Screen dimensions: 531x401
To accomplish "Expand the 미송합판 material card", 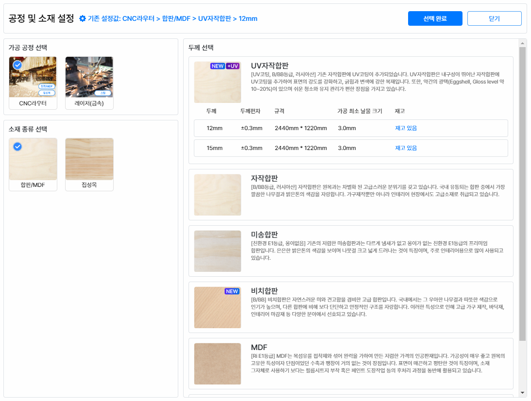I will 351,251.
